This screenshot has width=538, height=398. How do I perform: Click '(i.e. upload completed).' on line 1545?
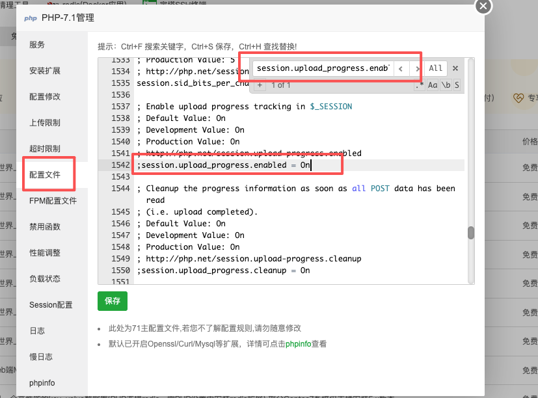[x=202, y=212]
